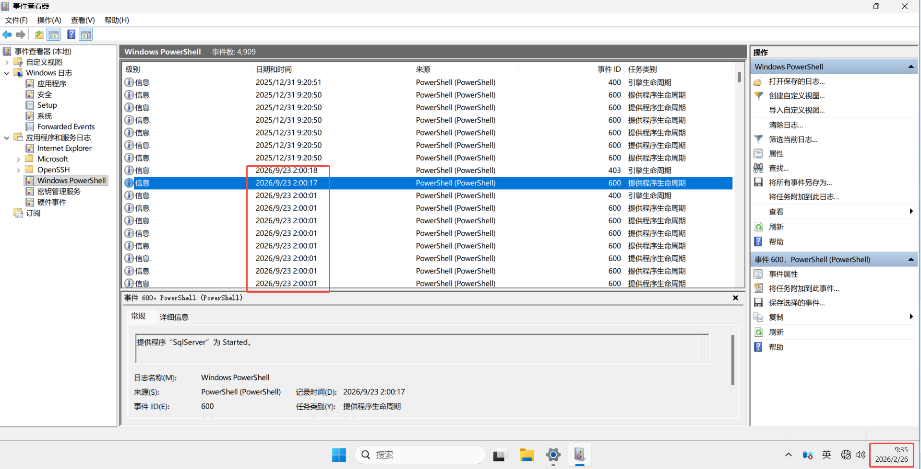This screenshot has height=469, width=921.
Task: Click 帮助 under the 事件 600 actions
Action: [x=776, y=347]
